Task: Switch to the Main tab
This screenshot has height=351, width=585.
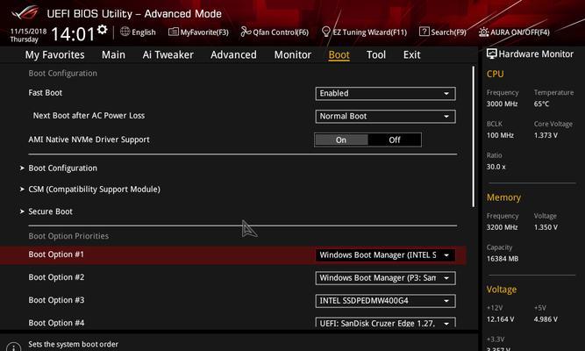Action: point(113,55)
